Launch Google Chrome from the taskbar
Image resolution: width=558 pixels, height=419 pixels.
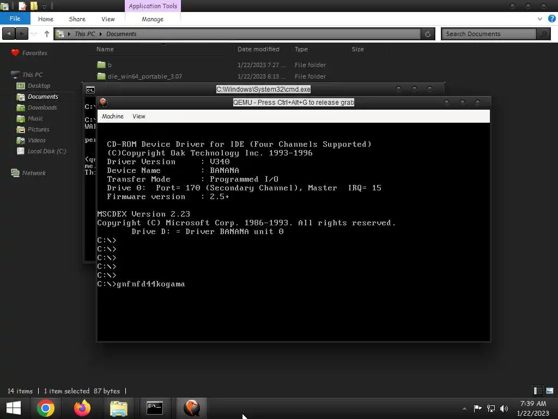46,408
